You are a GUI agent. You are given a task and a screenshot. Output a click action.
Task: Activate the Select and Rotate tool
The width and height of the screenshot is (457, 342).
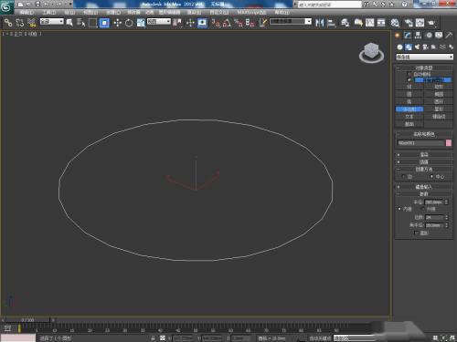pyautogui.click(x=129, y=23)
